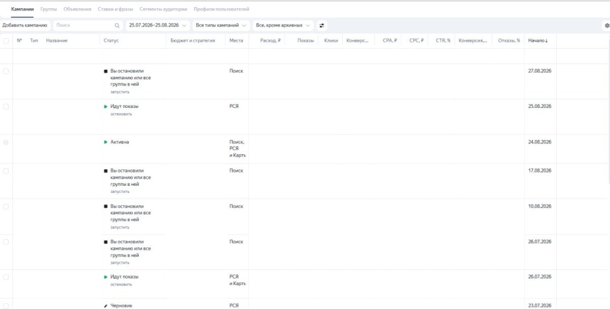Click the magnifier icon in the campaign search box

click(x=117, y=25)
